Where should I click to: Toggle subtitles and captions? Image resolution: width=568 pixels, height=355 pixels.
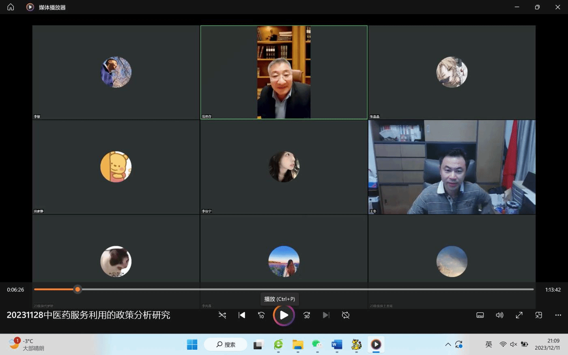(480, 315)
